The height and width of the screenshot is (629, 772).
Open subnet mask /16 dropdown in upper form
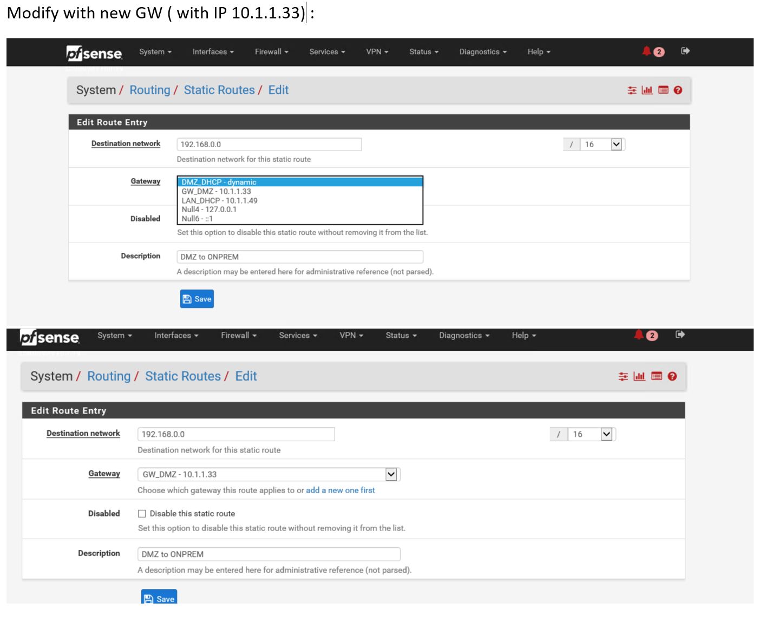tap(603, 145)
